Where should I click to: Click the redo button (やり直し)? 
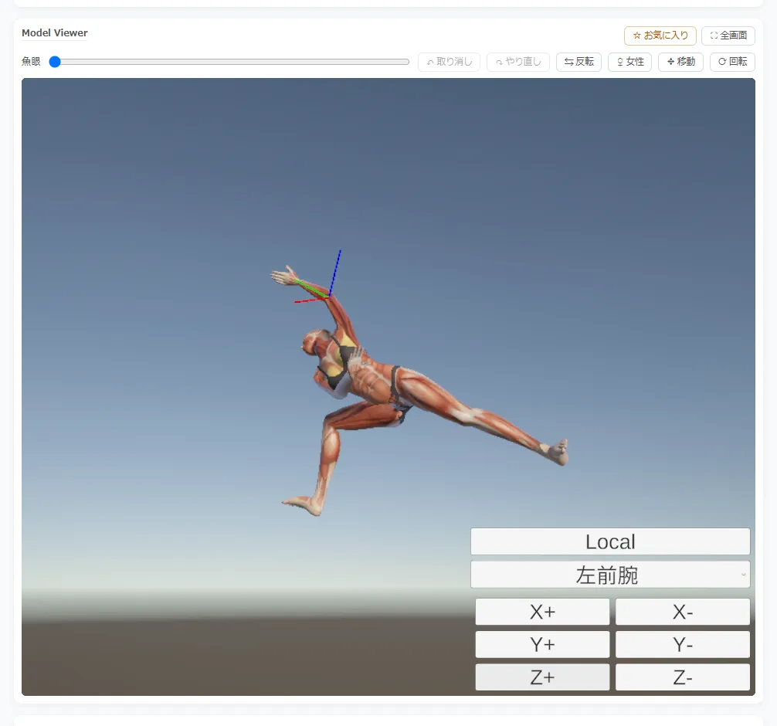pyautogui.click(x=517, y=62)
